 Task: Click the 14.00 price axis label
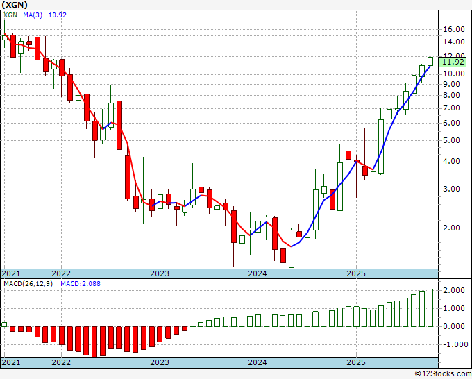pyautogui.click(x=454, y=42)
